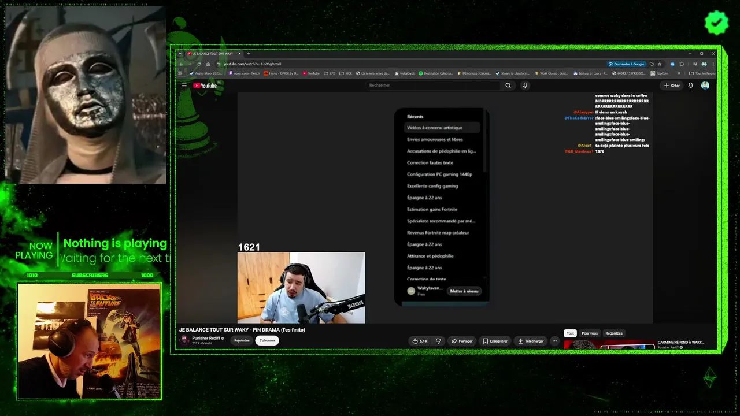Click the YouTube search magnifier button

pos(508,86)
